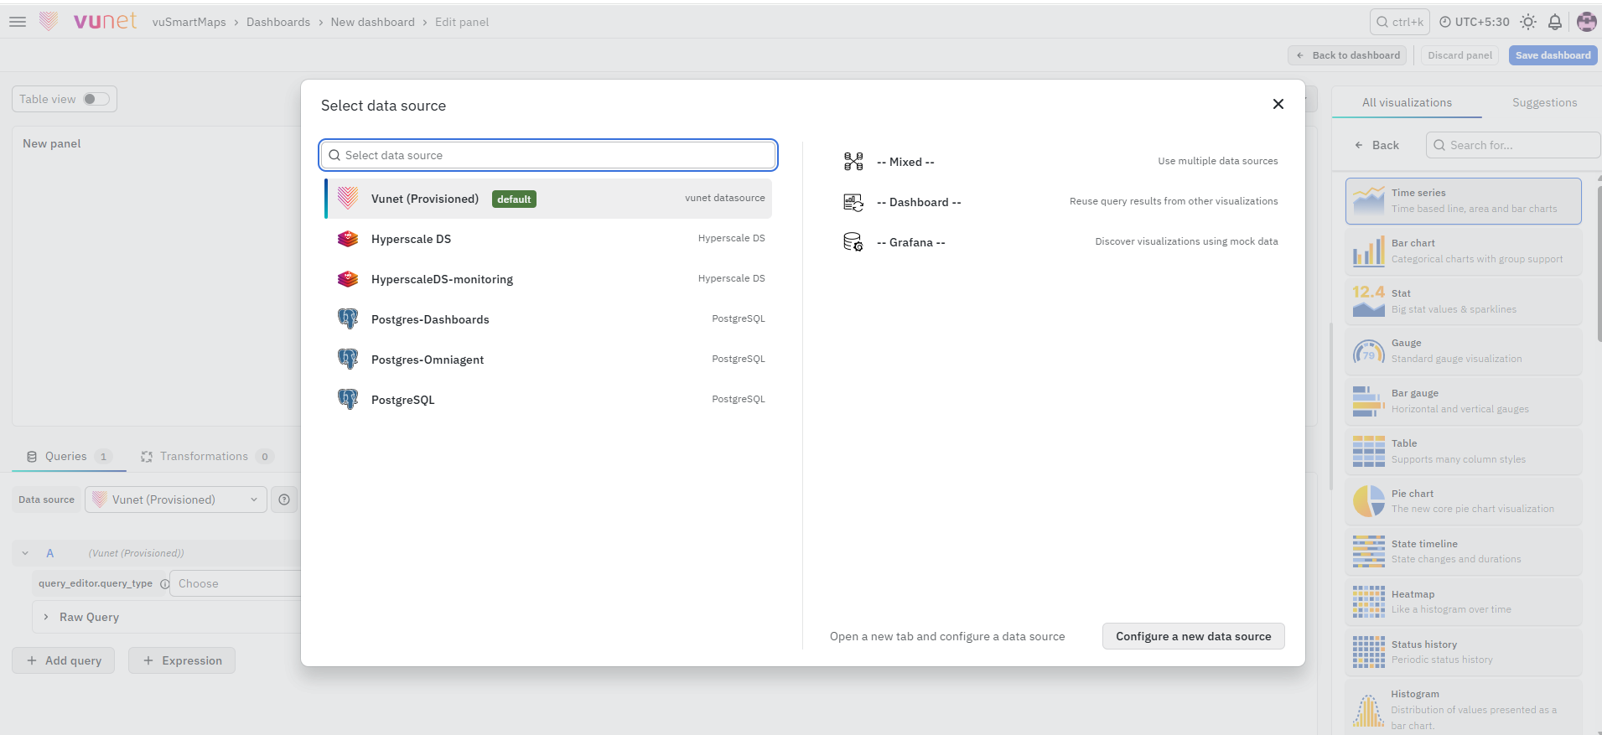Open data source help info icon
This screenshot has height=735, width=1602.
[284, 499]
